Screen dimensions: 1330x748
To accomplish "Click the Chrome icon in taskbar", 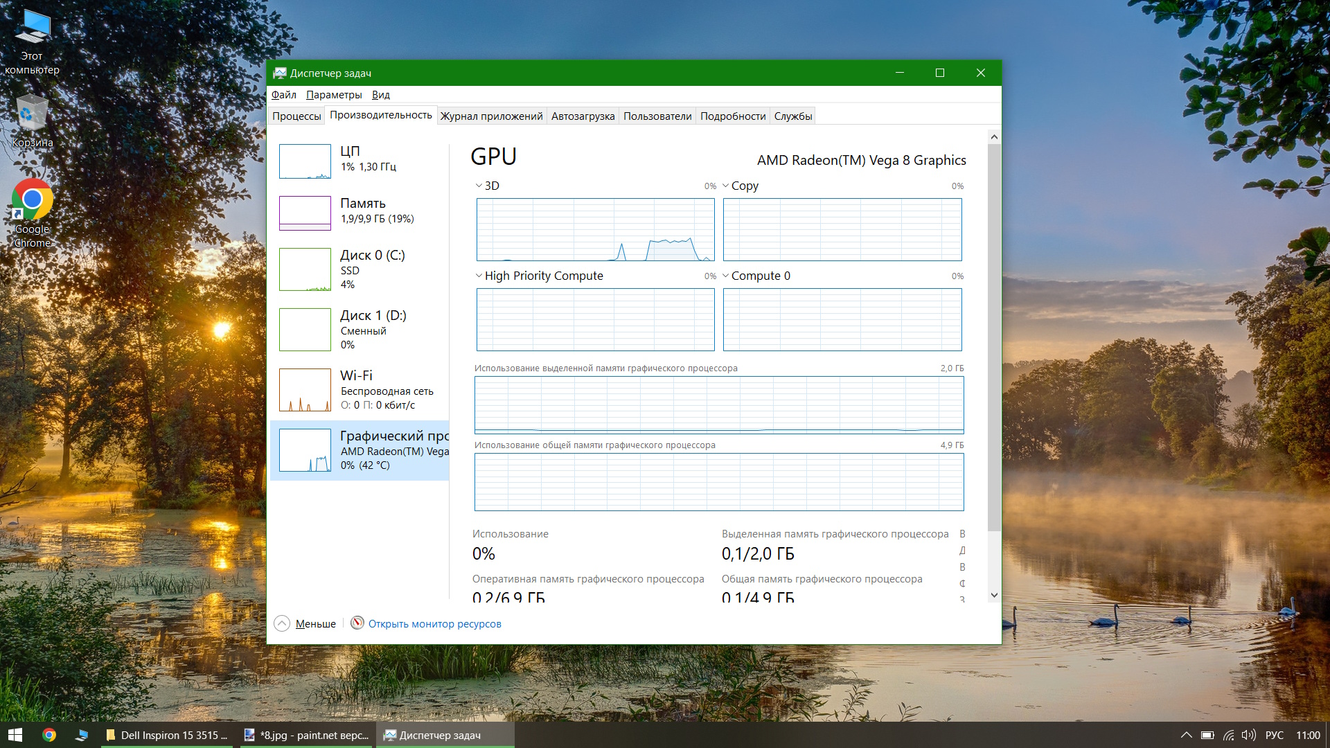I will [49, 735].
